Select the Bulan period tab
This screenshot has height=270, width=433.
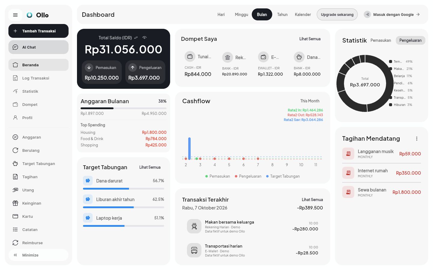(x=262, y=14)
